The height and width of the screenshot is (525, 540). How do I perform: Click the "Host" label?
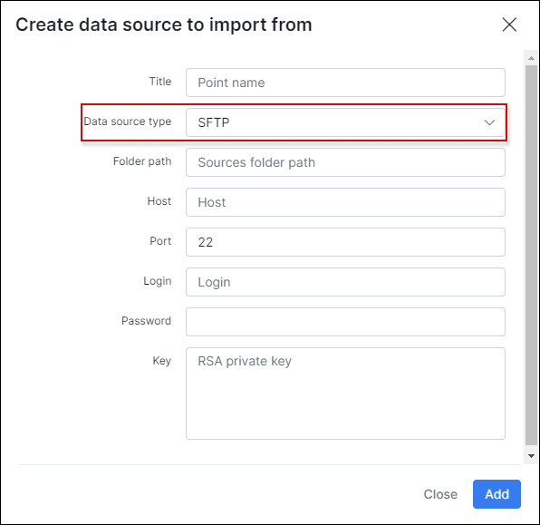click(x=159, y=201)
